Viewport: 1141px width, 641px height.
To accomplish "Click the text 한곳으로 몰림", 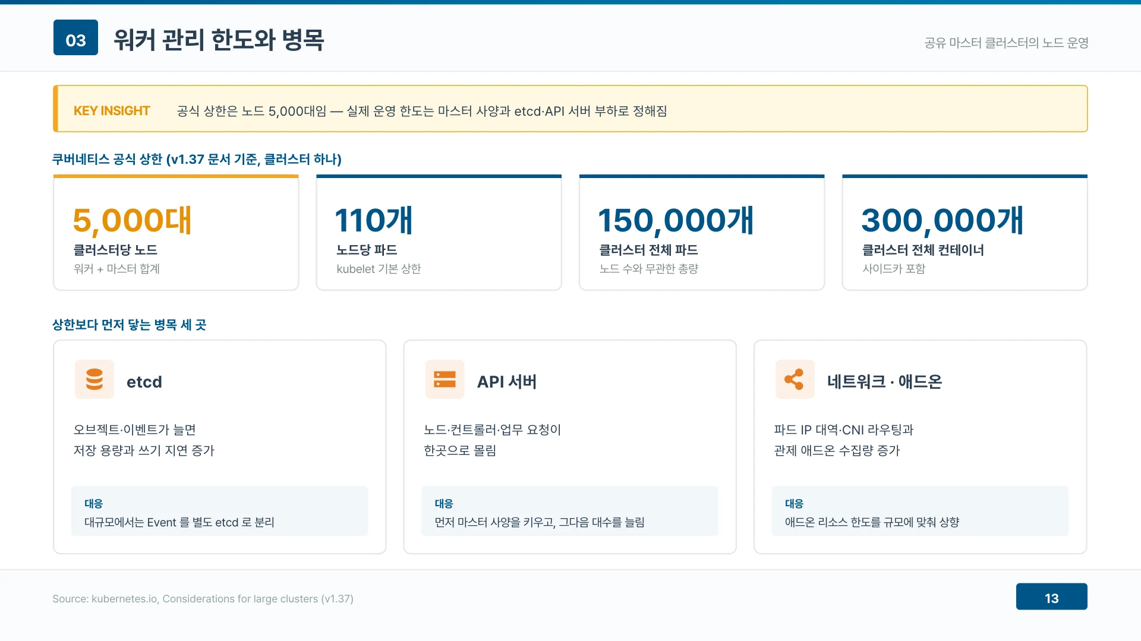I will point(460,450).
